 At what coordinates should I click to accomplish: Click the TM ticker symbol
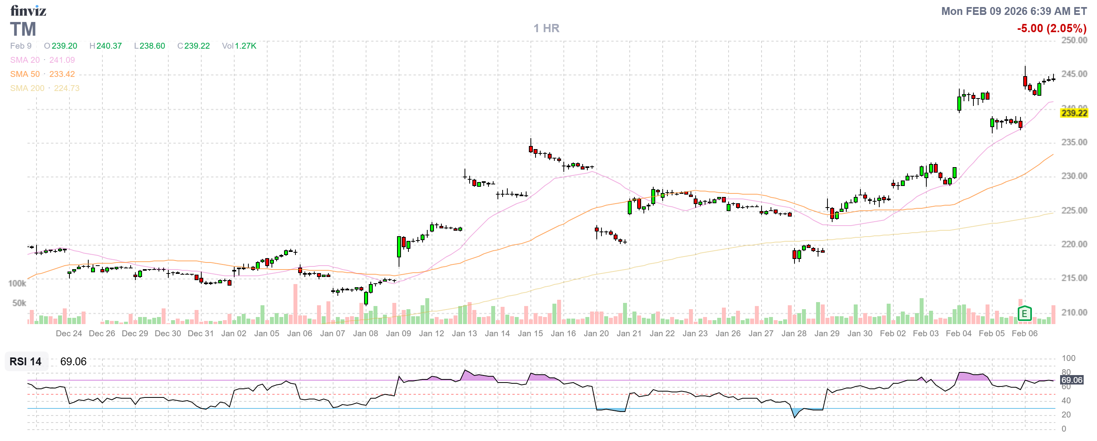(23, 29)
